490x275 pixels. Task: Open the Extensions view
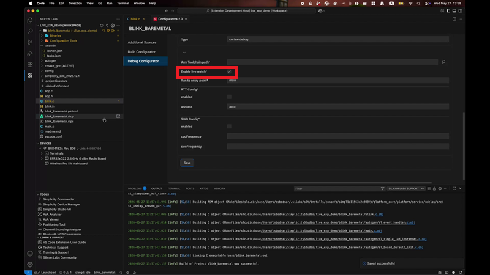click(30, 65)
